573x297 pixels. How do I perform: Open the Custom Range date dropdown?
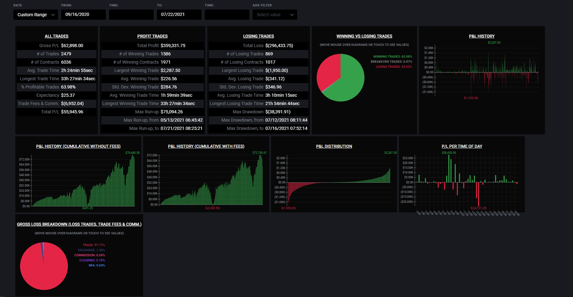click(36, 15)
